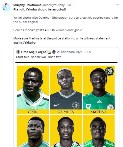123x147 pixels.
Task: Open Omo Kogi (Yagba) display name
Action: (x=34, y=52)
